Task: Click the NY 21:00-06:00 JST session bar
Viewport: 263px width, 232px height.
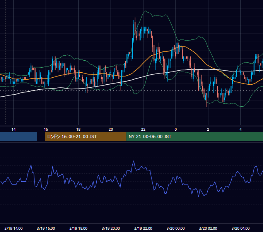Action: [x=195, y=136]
